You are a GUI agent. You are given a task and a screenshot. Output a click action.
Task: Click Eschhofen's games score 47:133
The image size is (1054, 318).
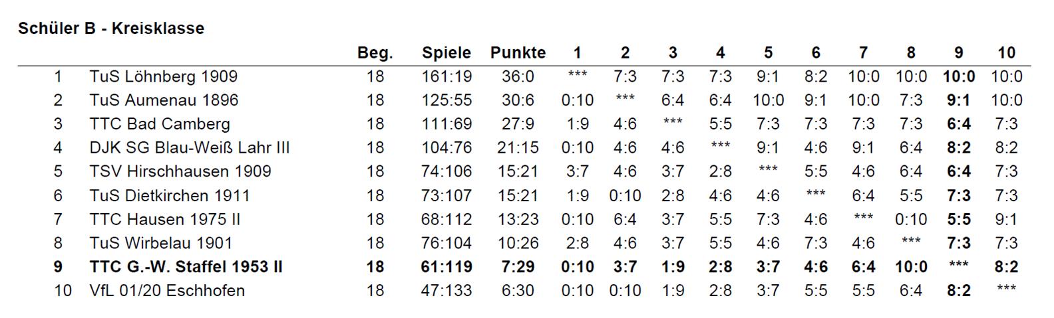446,291
